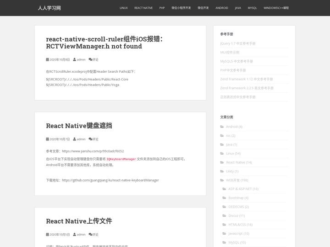Click folder icon beside WEB开发 category
The image size is (330, 247).
coord(222,180)
